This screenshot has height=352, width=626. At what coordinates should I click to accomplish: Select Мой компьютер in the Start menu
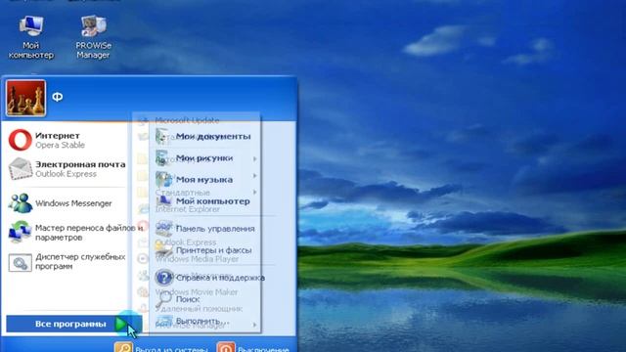tap(203, 201)
